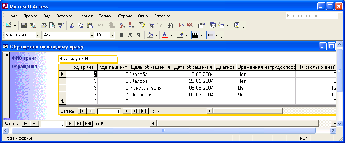Click the ФИО врача field Вырвизуб К.В.
The image size is (345, 143).
pyautogui.click(x=87, y=59)
